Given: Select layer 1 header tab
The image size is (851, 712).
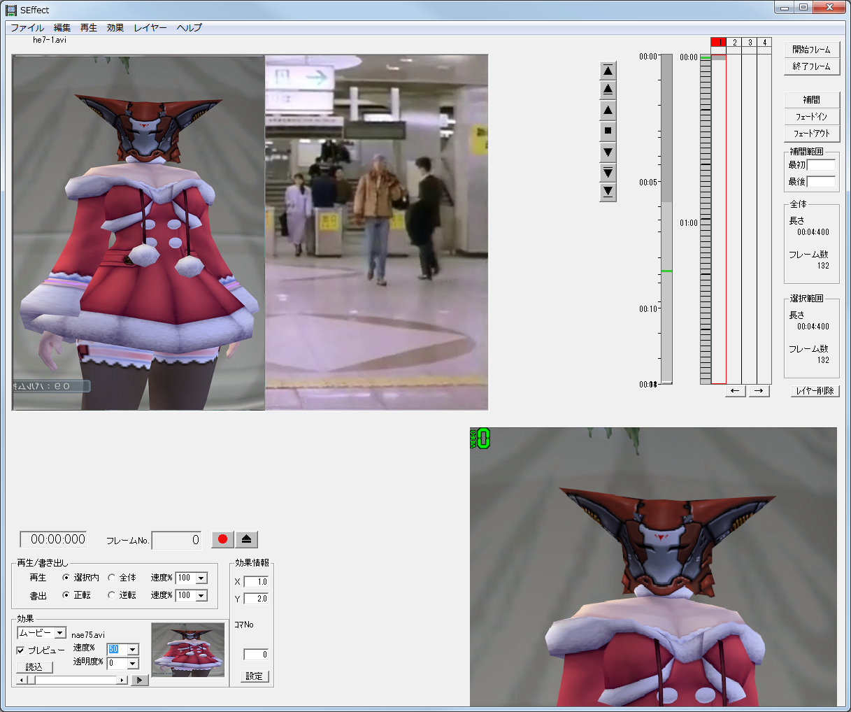Looking at the screenshot, I should [718, 43].
